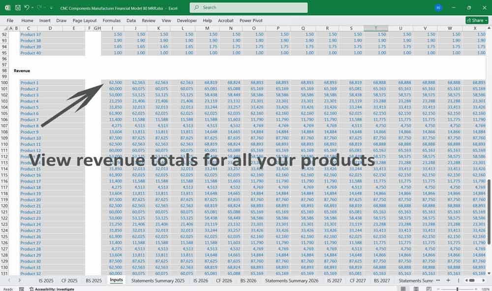Open the Draw ribbon tab
492x291 pixels.
61,20
